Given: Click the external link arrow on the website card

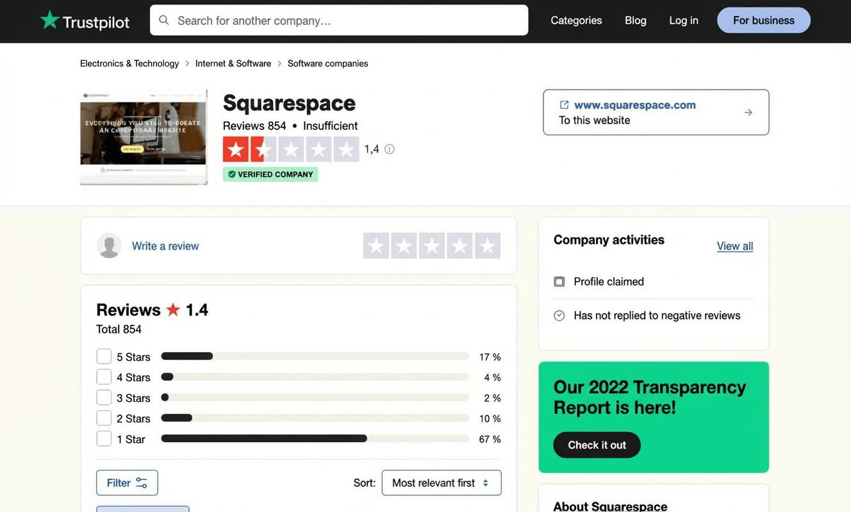Looking at the screenshot, I should point(748,112).
